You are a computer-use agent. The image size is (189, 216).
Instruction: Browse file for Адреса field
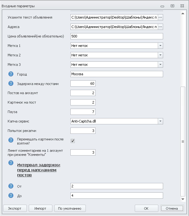(160, 27)
